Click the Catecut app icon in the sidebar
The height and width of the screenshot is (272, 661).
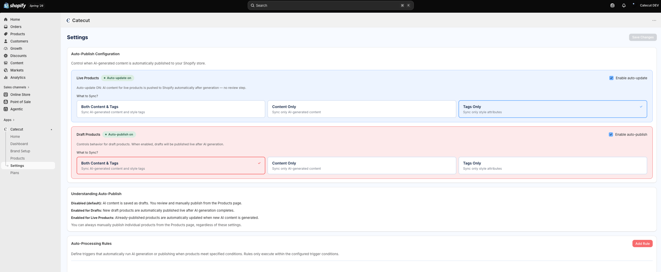(6, 129)
